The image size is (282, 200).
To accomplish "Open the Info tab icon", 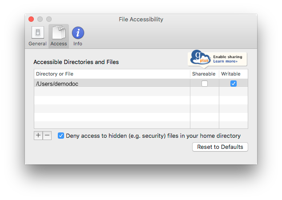I will [x=78, y=33].
